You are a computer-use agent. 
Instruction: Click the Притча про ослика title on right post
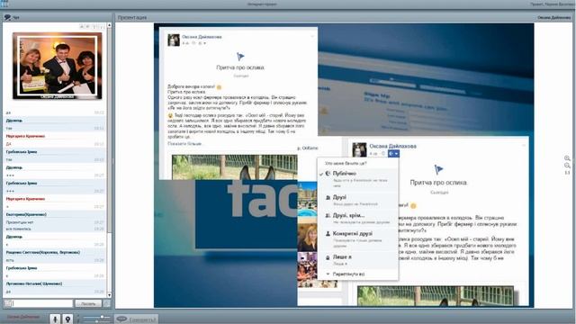(x=438, y=183)
